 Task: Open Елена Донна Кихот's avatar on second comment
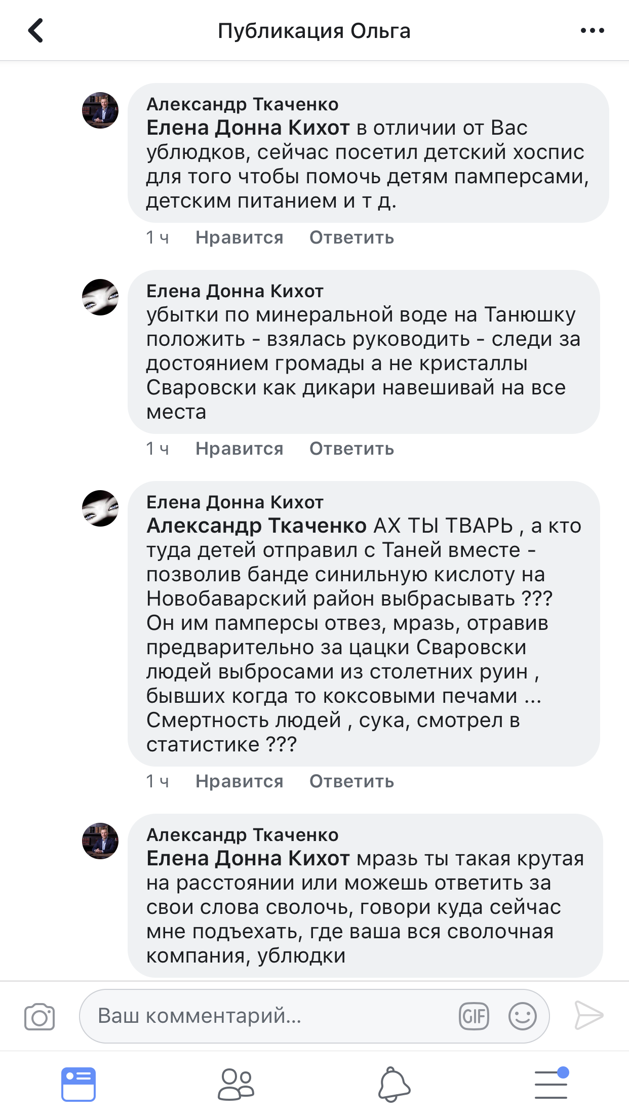coord(100,297)
